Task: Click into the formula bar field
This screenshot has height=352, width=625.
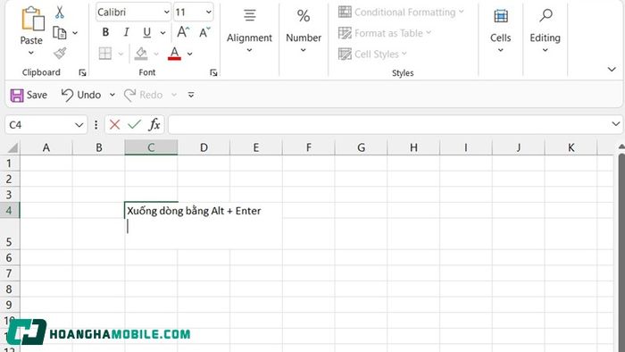Action: [389, 125]
